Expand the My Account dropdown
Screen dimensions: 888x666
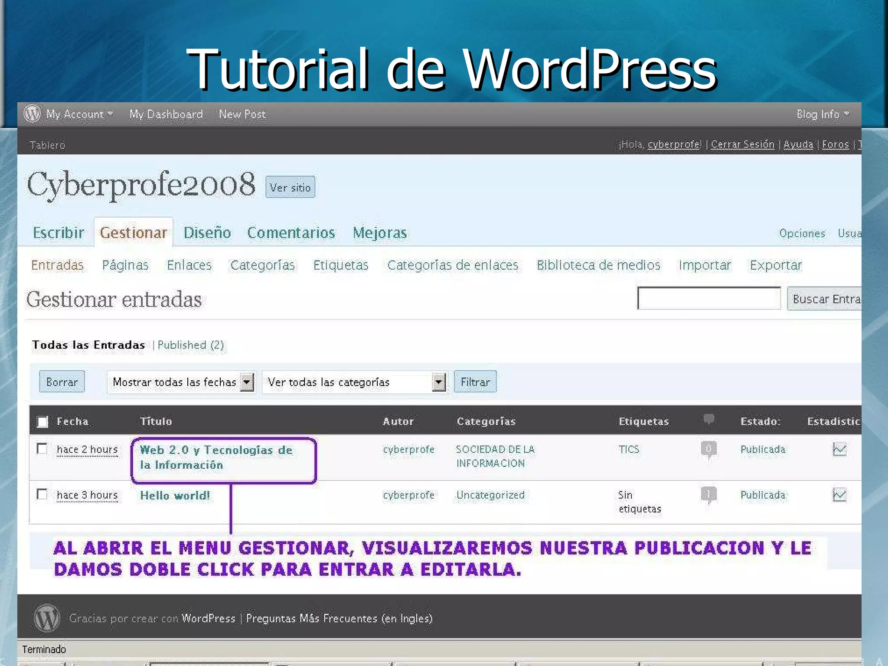[80, 114]
